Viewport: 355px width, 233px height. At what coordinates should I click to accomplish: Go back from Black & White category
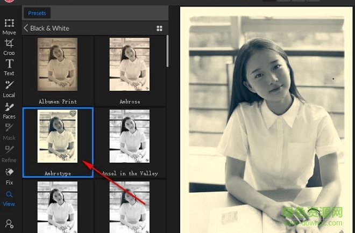pos(26,28)
